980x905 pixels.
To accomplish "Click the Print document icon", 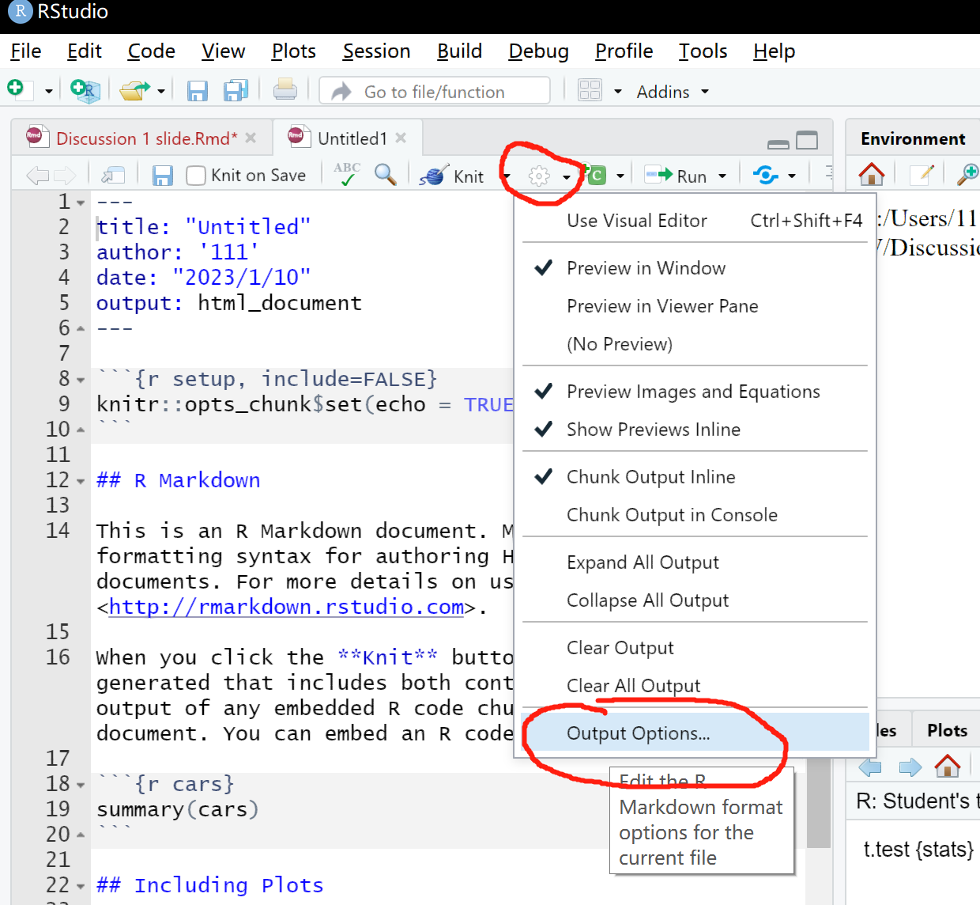I will click(285, 90).
